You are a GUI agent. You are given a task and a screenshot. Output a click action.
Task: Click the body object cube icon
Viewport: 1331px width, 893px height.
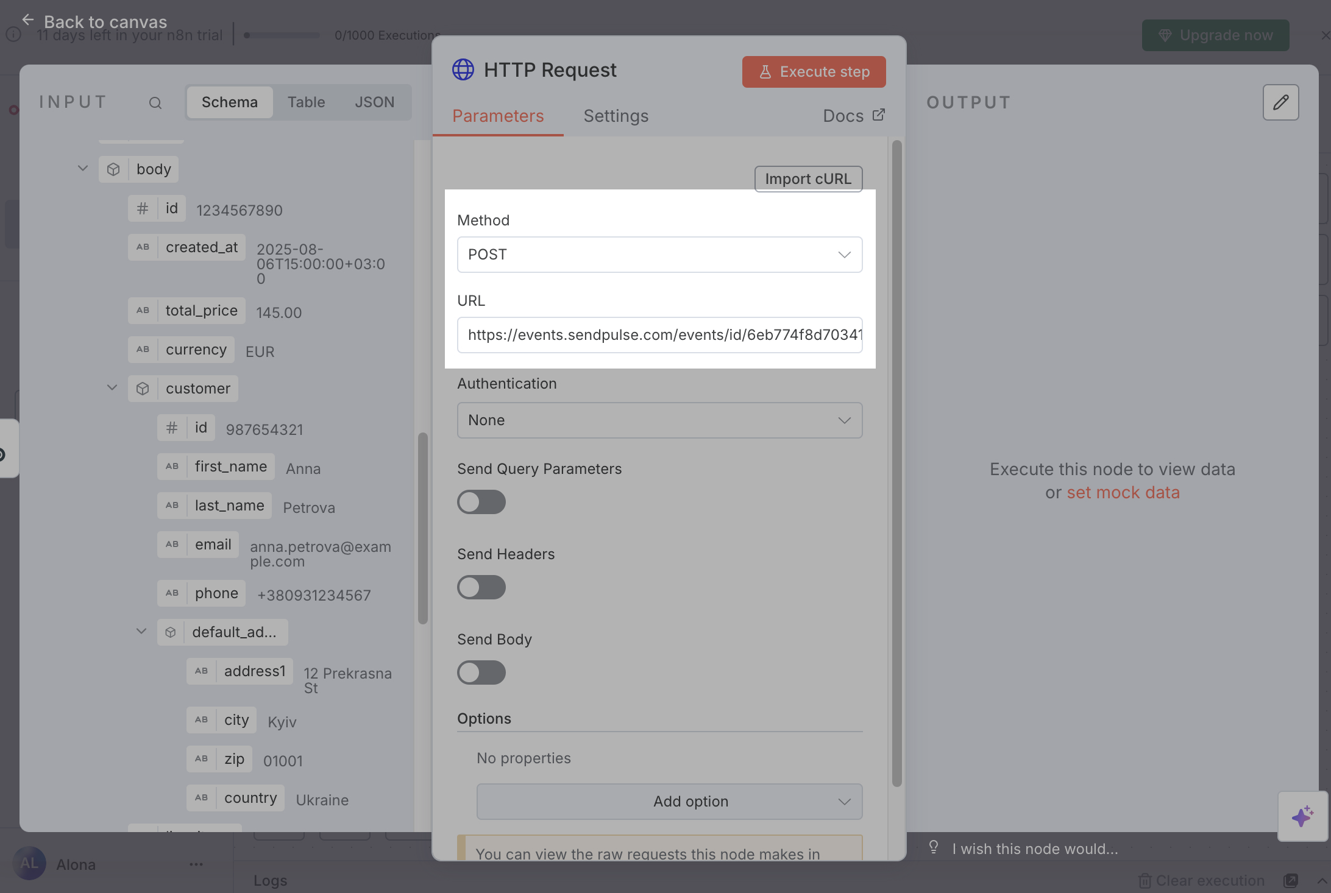coord(113,169)
